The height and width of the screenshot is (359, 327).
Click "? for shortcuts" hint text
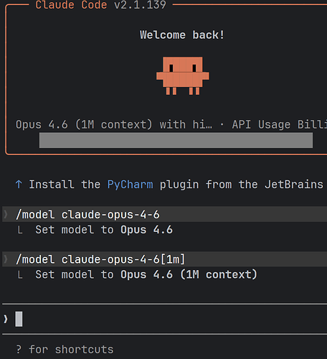(65, 350)
